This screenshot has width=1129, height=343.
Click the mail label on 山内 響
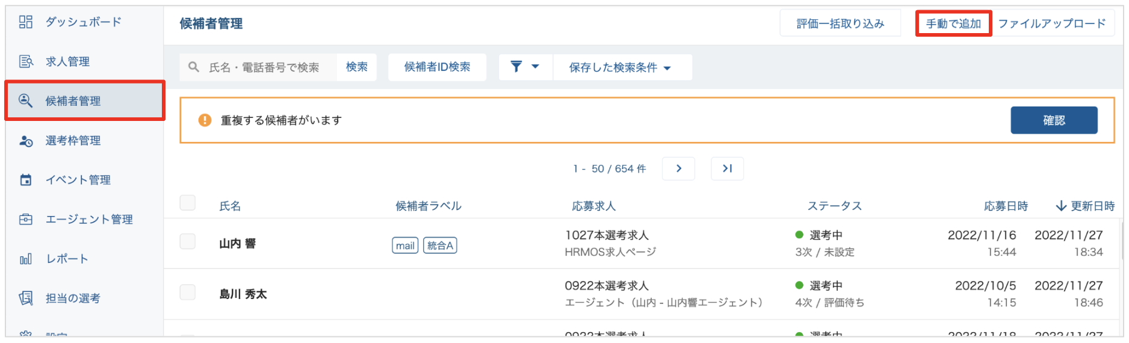(x=405, y=246)
